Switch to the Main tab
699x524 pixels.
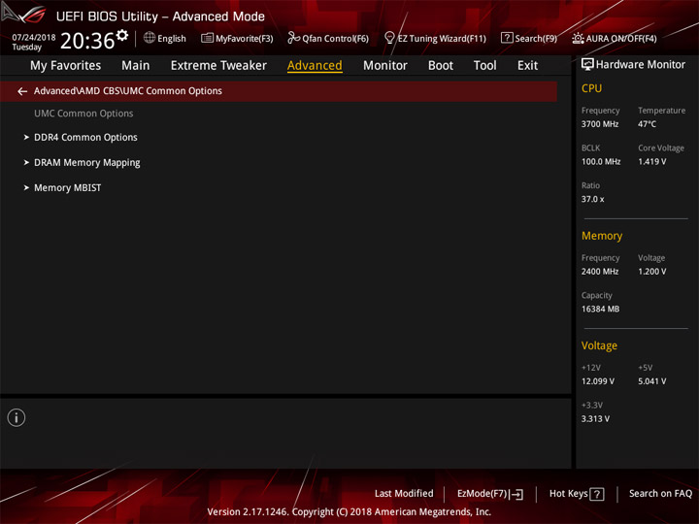tap(136, 66)
